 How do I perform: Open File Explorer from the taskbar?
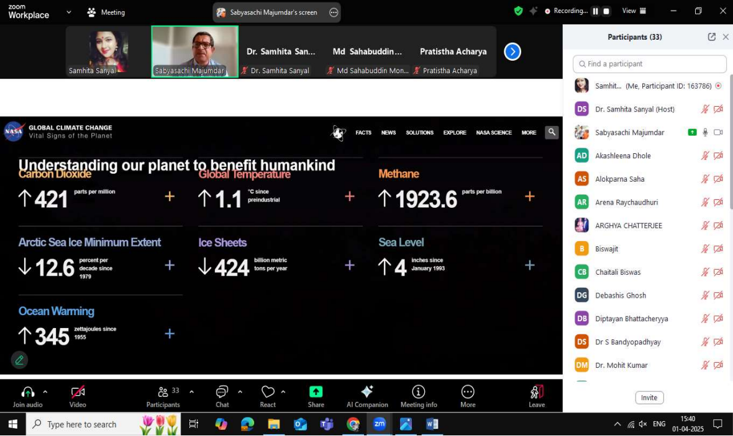[273, 424]
